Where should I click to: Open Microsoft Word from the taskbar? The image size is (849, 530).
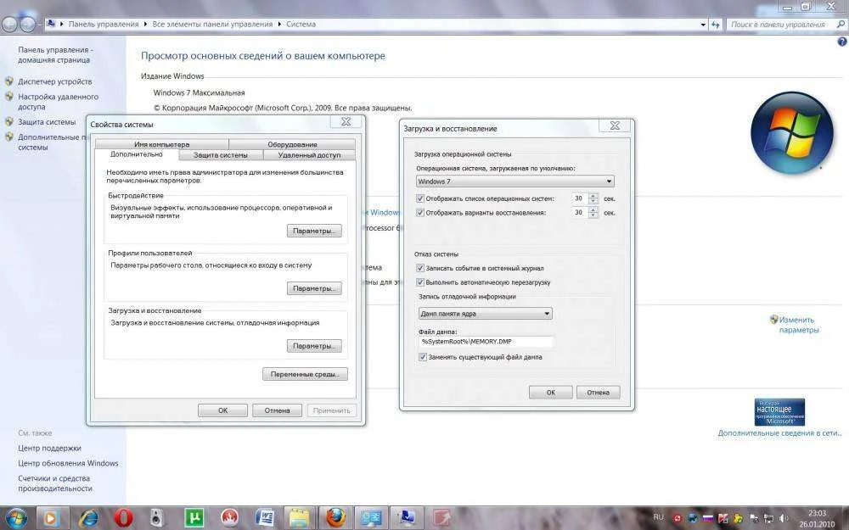tap(265, 518)
